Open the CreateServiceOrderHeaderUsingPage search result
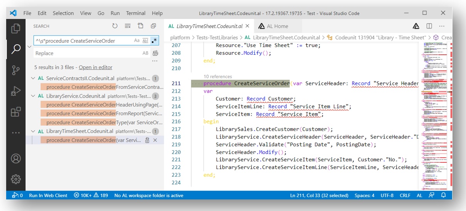The image size is (466, 211). point(104,105)
